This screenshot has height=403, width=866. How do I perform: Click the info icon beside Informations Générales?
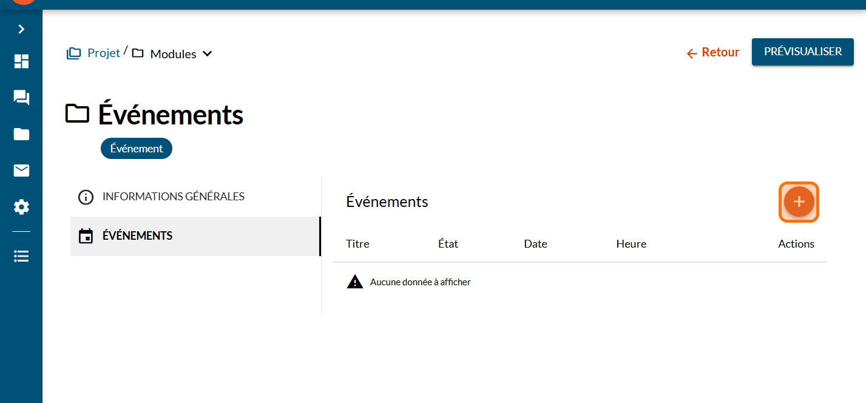click(86, 197)
